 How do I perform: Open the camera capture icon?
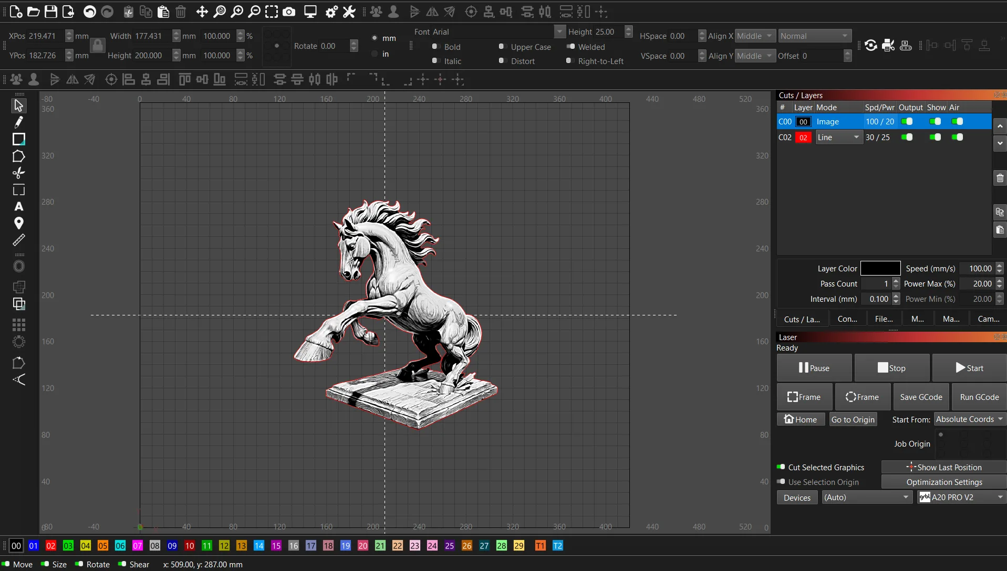[289, 12]
